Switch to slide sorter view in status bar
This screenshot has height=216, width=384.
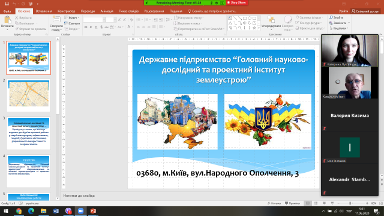[x=316, y=203]
